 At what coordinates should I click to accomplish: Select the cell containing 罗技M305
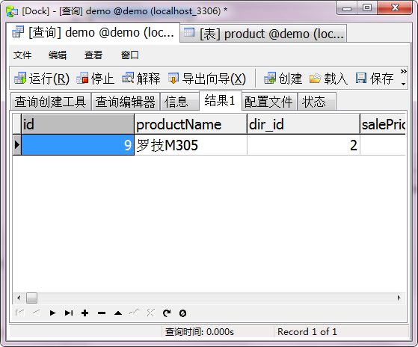point(191,145)
